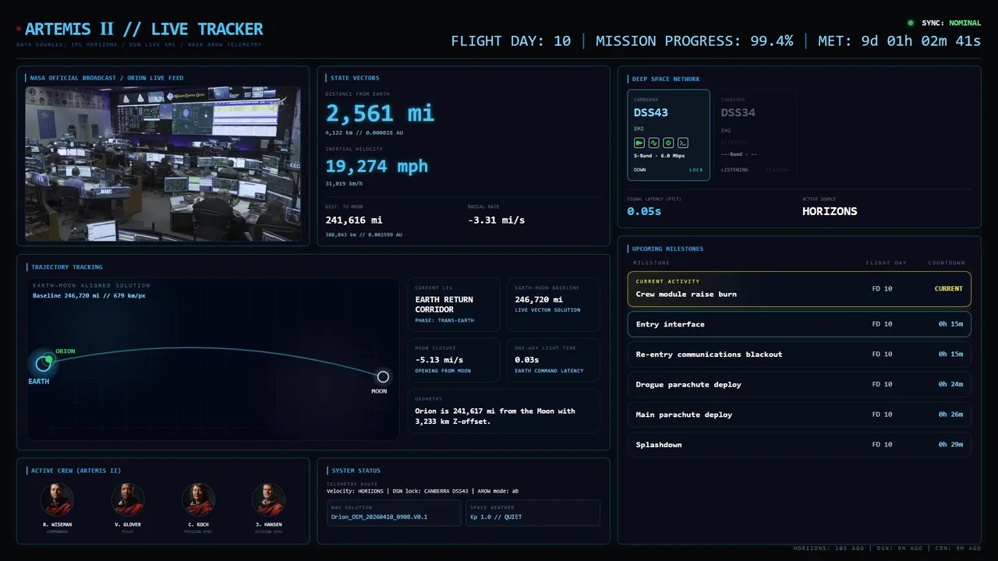The height and width of the screenshot is (561, 998).
Task: Click the Orion_OEM nav solution filename
Action: click(x=379, y=517)
